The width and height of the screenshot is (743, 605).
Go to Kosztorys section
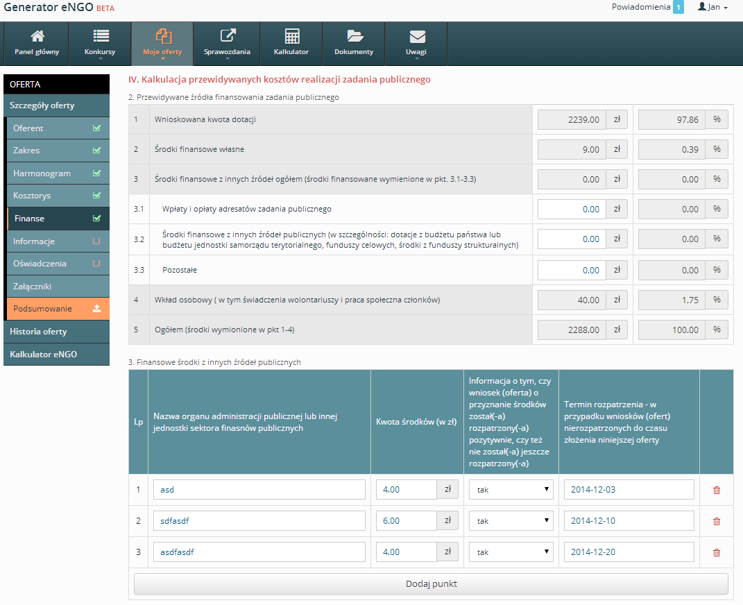[x=58, y=195]
